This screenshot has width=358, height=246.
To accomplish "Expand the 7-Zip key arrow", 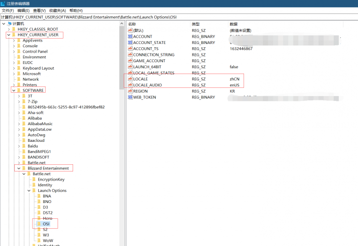I will pyautogui.click(x=19, y=102).
